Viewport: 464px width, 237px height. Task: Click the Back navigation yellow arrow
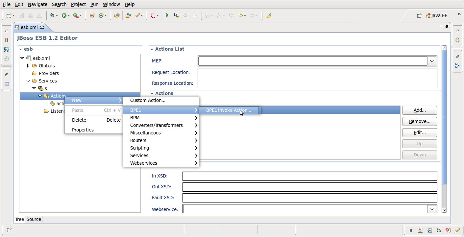click(240, 15)
